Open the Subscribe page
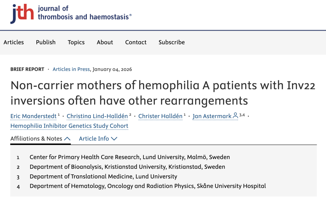326x200 pixels. pos(171,42)
